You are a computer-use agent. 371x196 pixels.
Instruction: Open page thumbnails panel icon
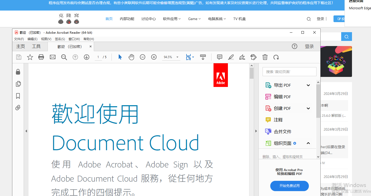18,84
